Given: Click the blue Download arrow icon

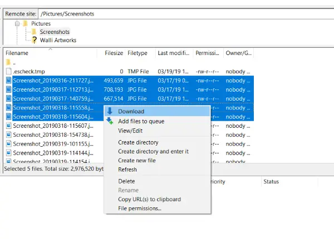Looking at the screenshot, I should 110,112.
